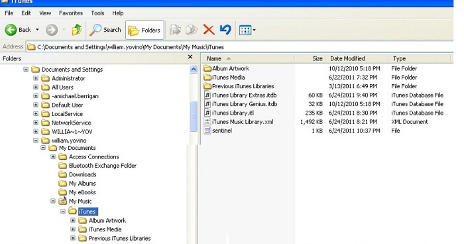The image size is (464, 244).
Task: Select the iTunes Media folder icon in file list
Action: [x=207, y=78]
